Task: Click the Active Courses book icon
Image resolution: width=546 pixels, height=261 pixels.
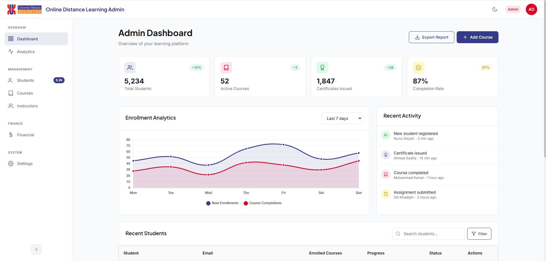Action: [x=226, y=68]
